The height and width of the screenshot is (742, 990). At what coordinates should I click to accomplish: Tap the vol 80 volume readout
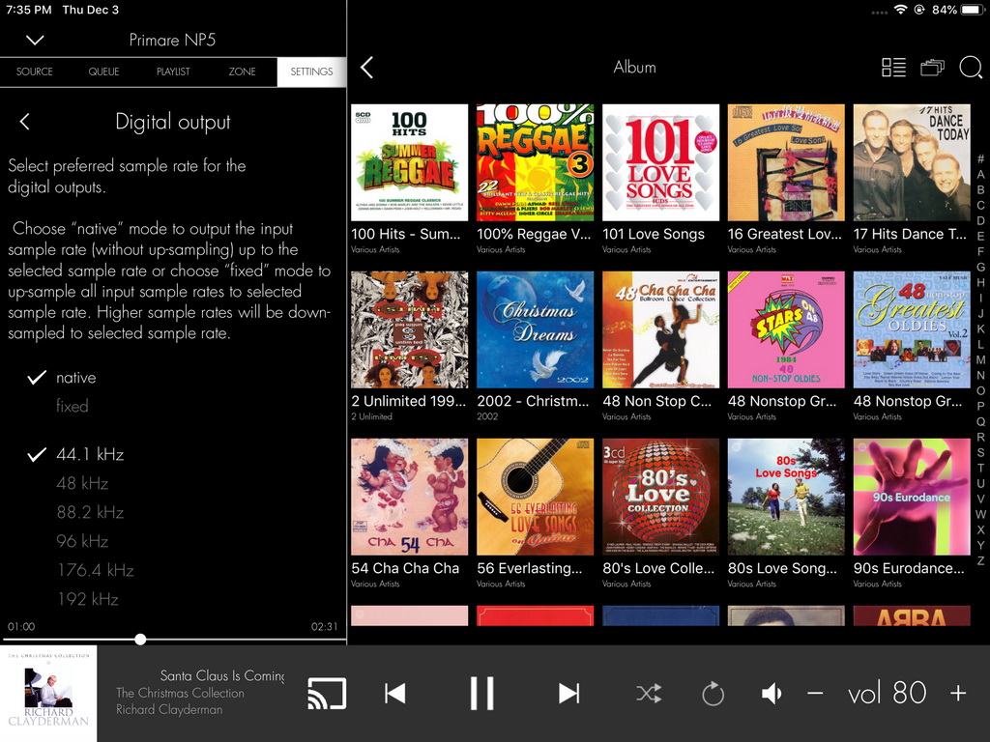coord(888,694)
